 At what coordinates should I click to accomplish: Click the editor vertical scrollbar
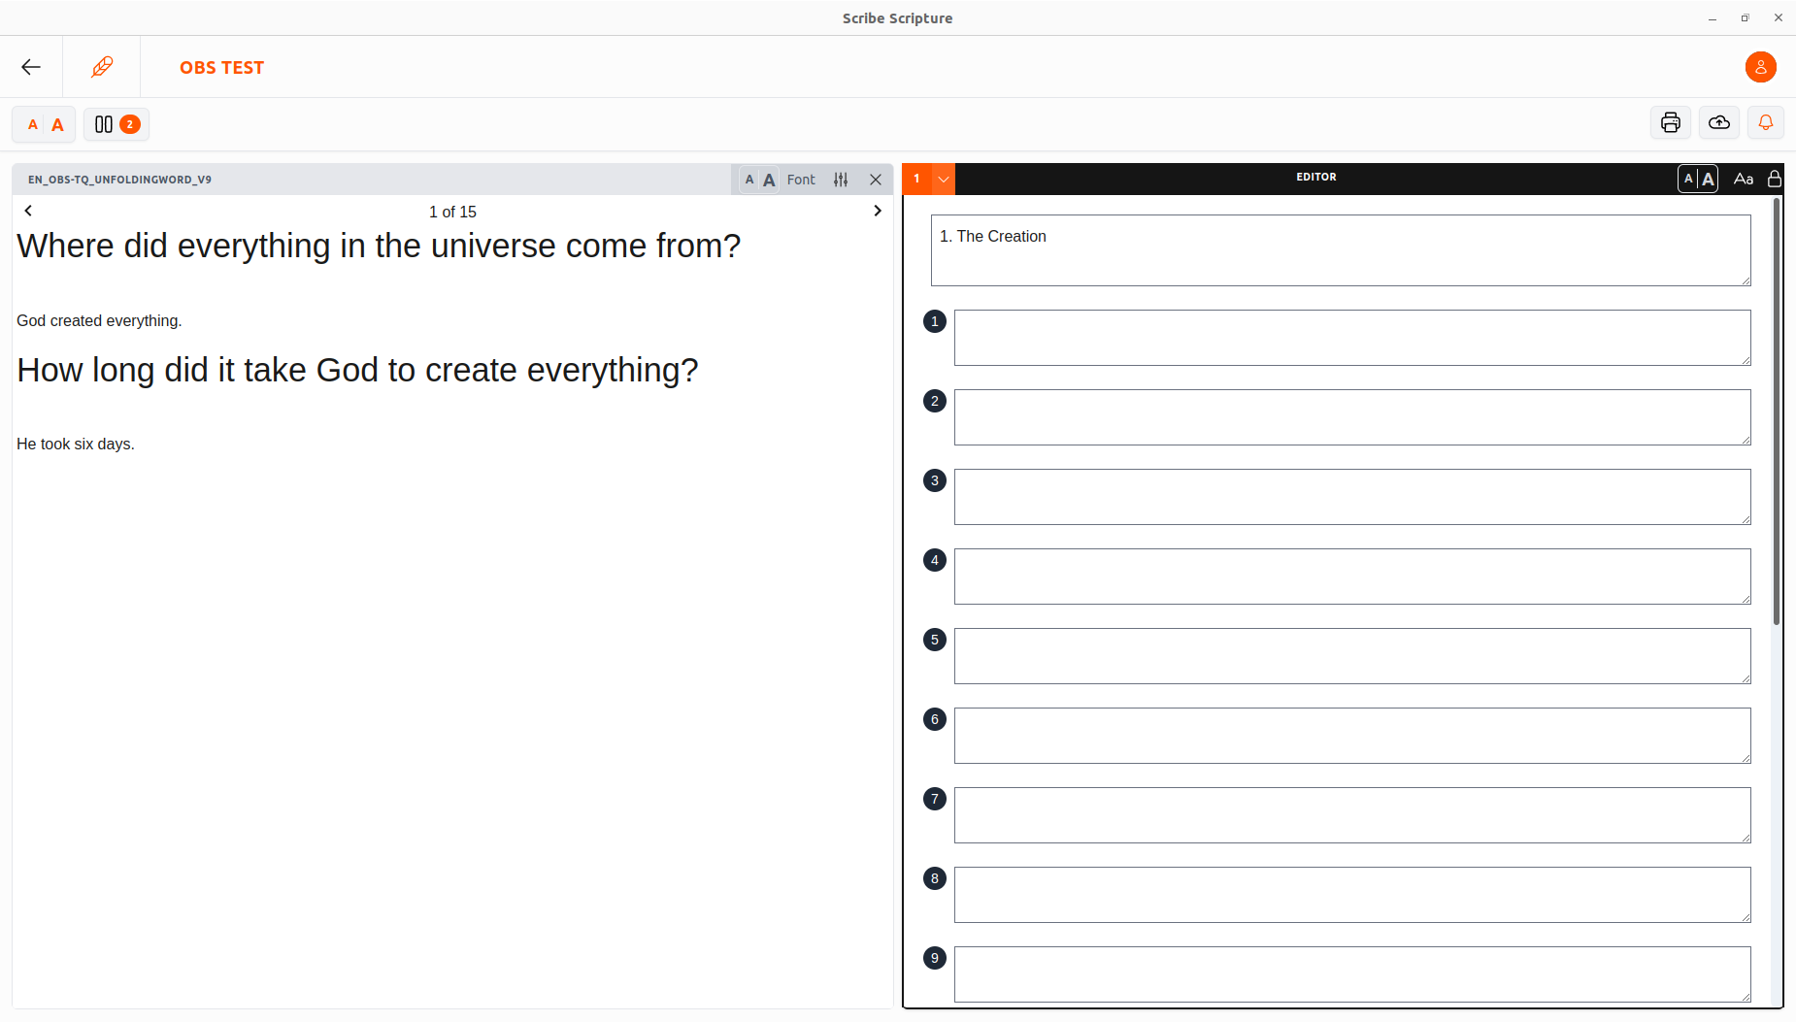pyautogui.click(x=1777, y=412)
